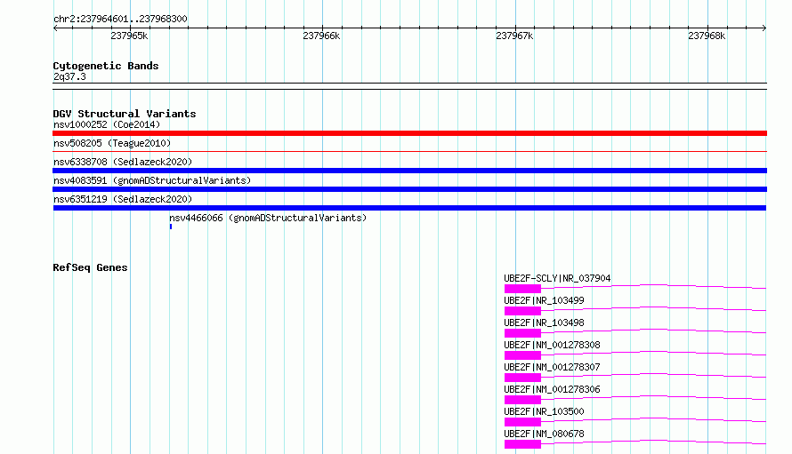This screenshot has width=792, height=454.
Task: Click the blue bar of nsv6351219
Action: (x=409, y=208)
